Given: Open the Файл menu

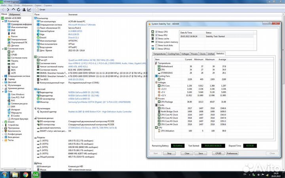Looking at the screenshot, I should pos(4,6).
